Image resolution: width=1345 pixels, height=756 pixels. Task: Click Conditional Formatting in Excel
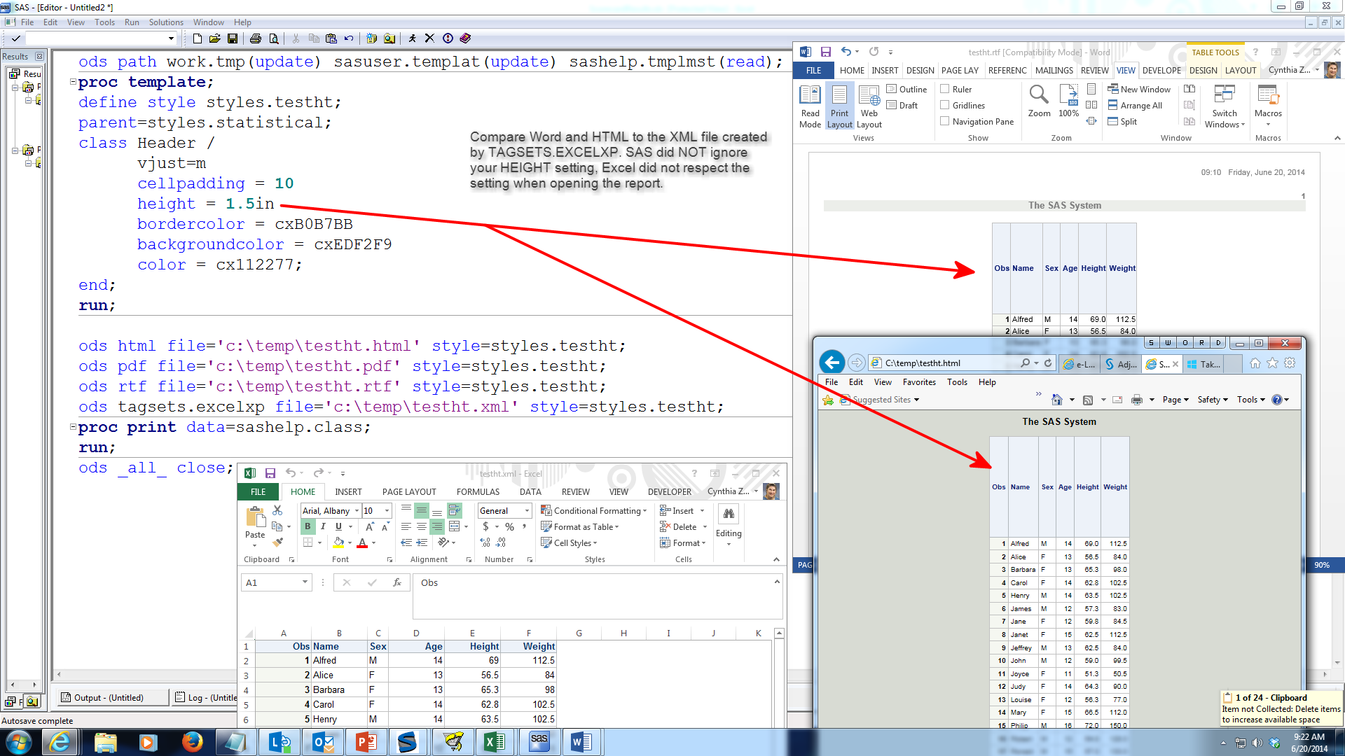point(596,511)
